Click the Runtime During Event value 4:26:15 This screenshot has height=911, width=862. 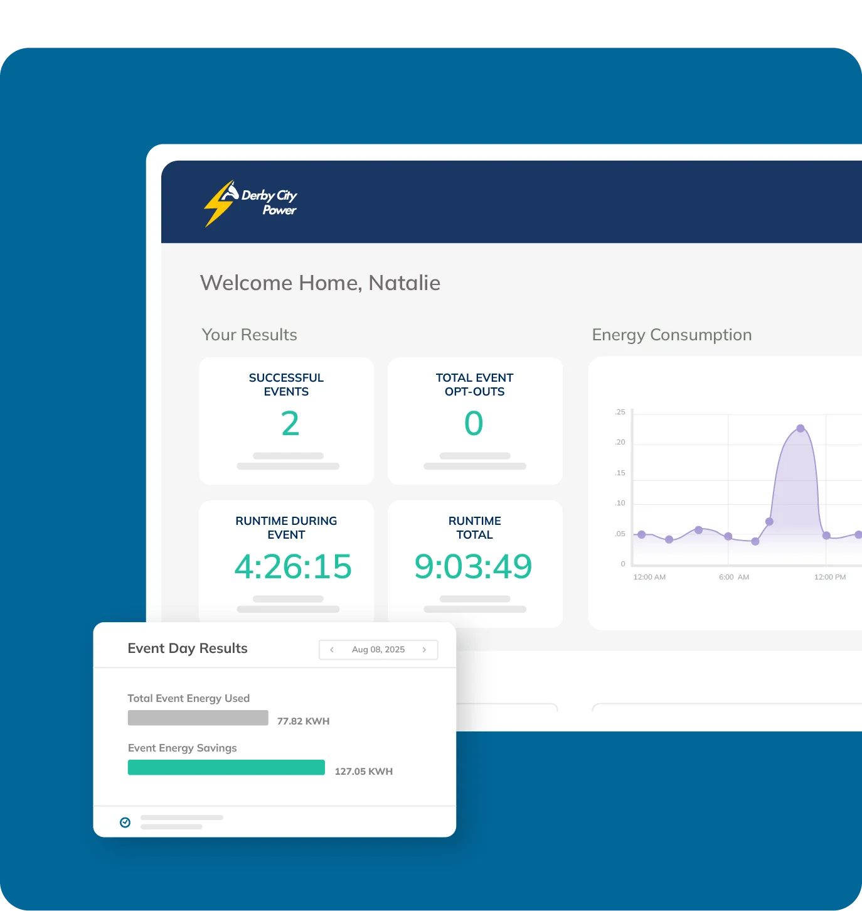pos(293,566)
